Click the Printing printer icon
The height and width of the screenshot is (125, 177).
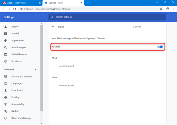pyautogui.click(x=5, y=97)
